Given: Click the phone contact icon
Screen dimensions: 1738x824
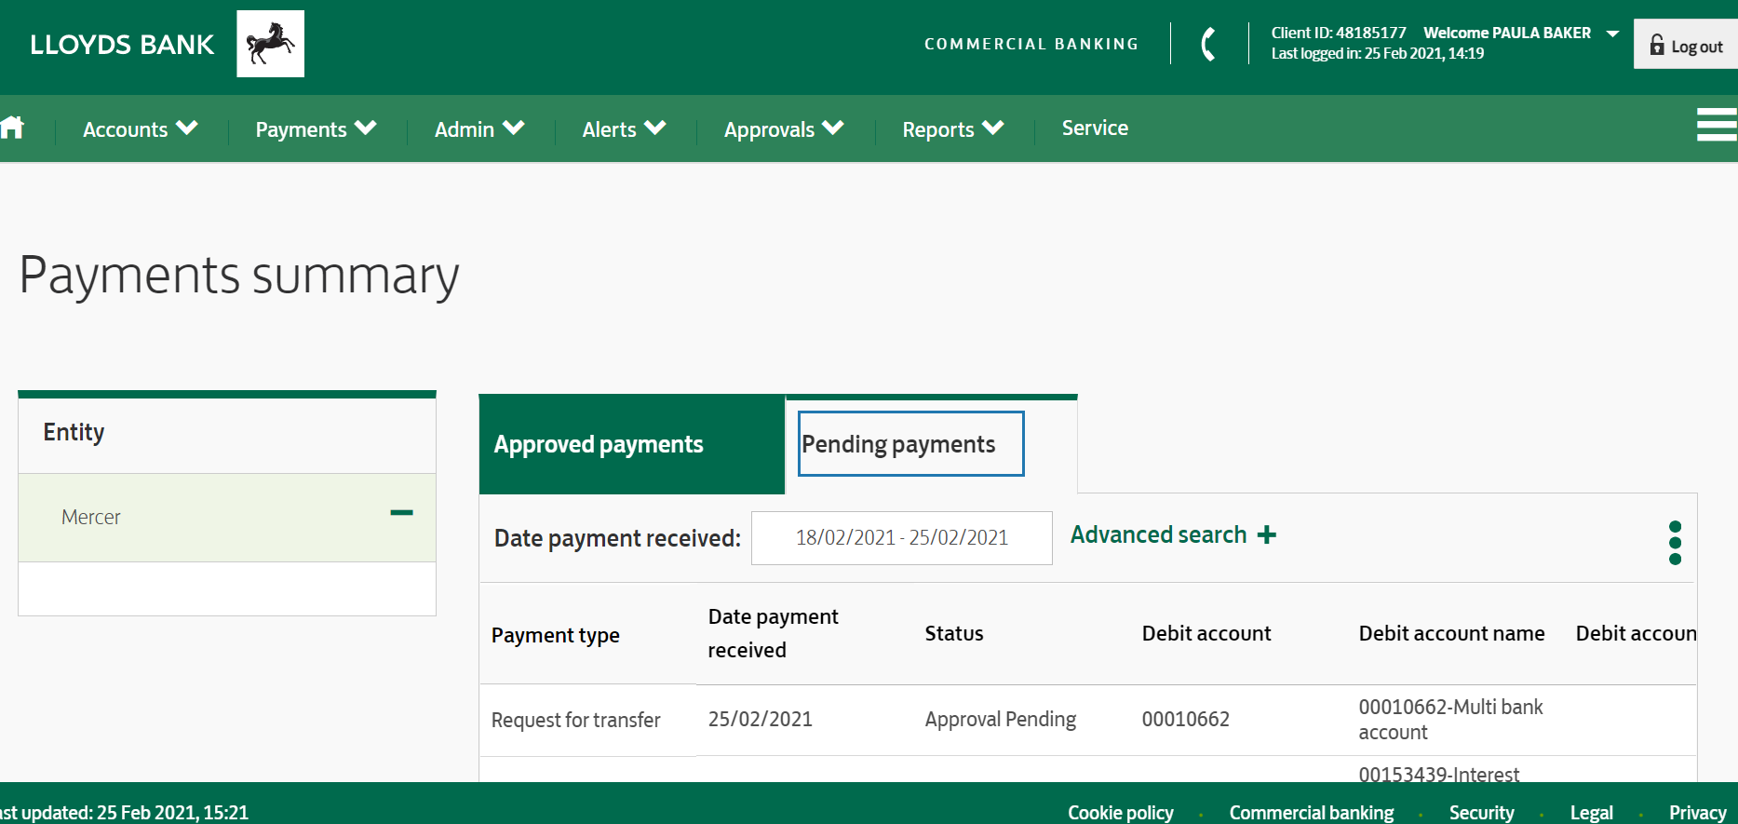Looking at the screenshot, I should 1208,44.
